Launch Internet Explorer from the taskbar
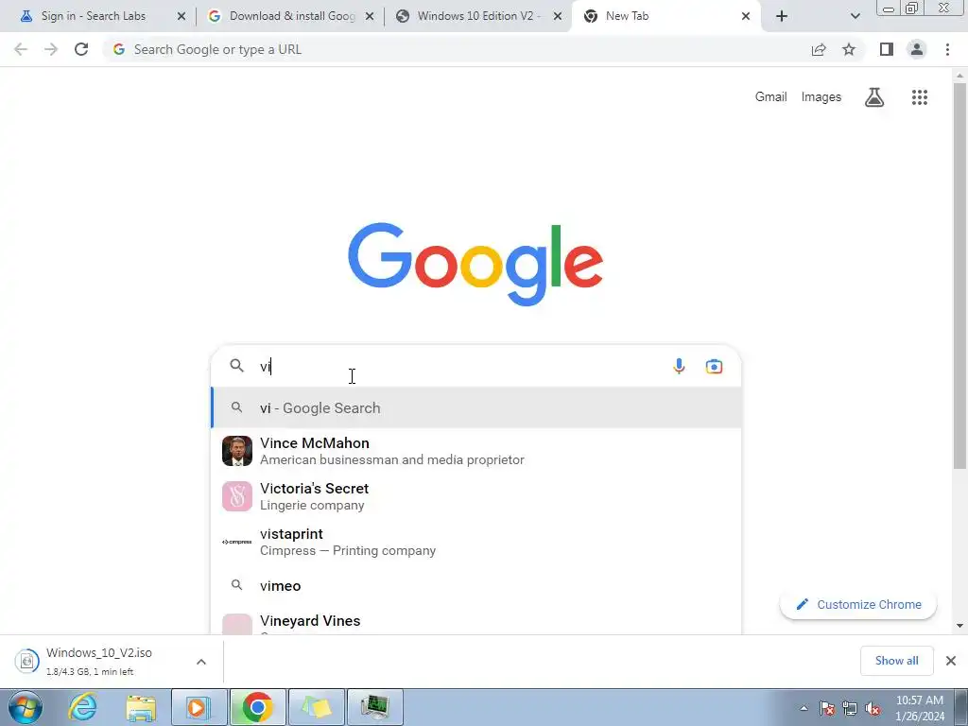Screen dimensions: 968x726 (x=82, y=707)
